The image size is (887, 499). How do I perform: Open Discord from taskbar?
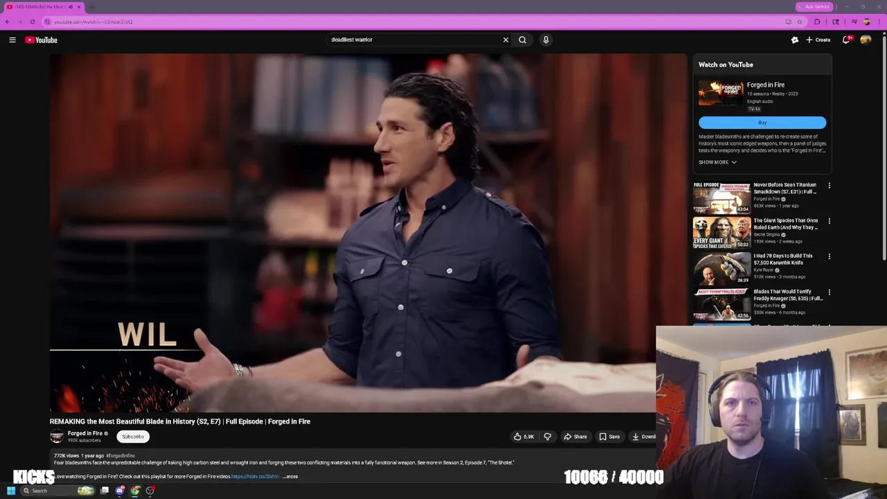120,491
